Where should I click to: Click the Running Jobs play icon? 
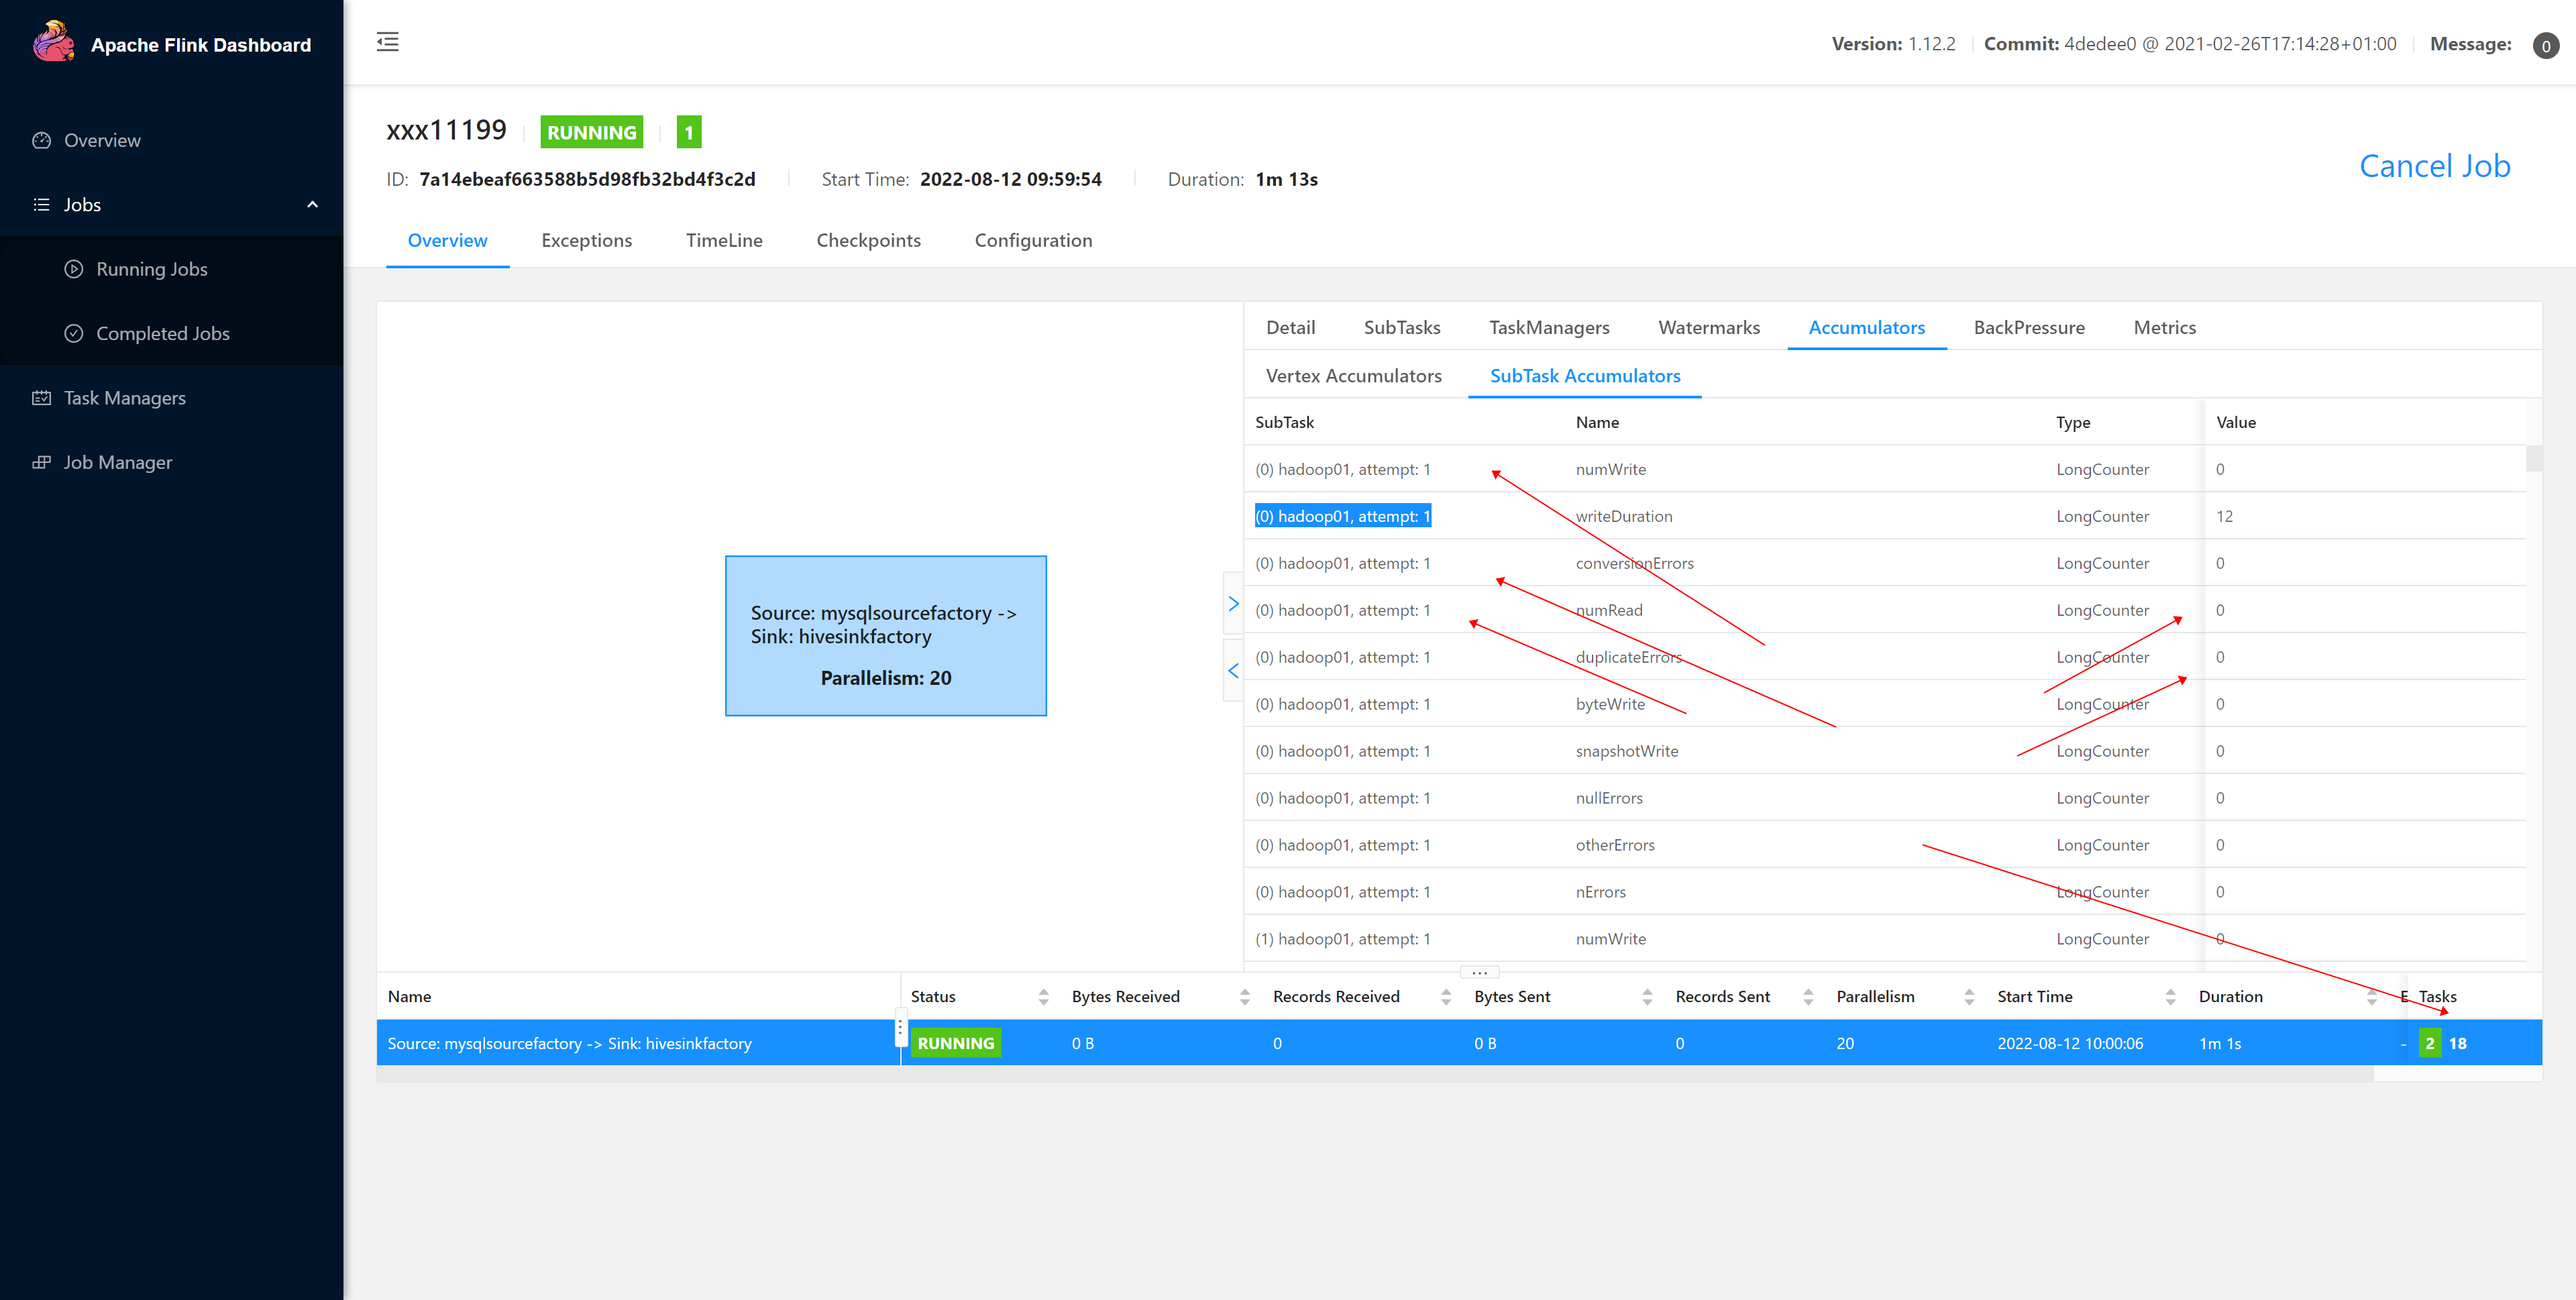click(x=74, y=269)
